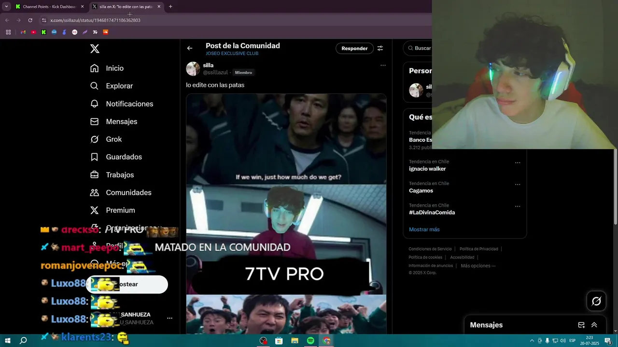The width and height of the screenshot is (618, 347).
Task: Open the volume icon in system tray
Action: [x=563, y=341]
